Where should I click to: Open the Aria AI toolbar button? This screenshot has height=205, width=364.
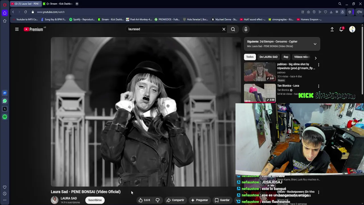[x=359, y=12]
